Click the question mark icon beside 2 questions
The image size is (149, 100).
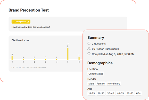(x=89, y=43)
